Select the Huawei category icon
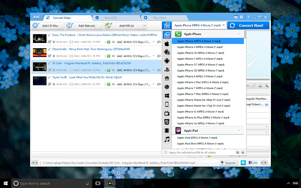Image resolution: width=301 pixels, height=188 pixels. (x=166, y=78)
